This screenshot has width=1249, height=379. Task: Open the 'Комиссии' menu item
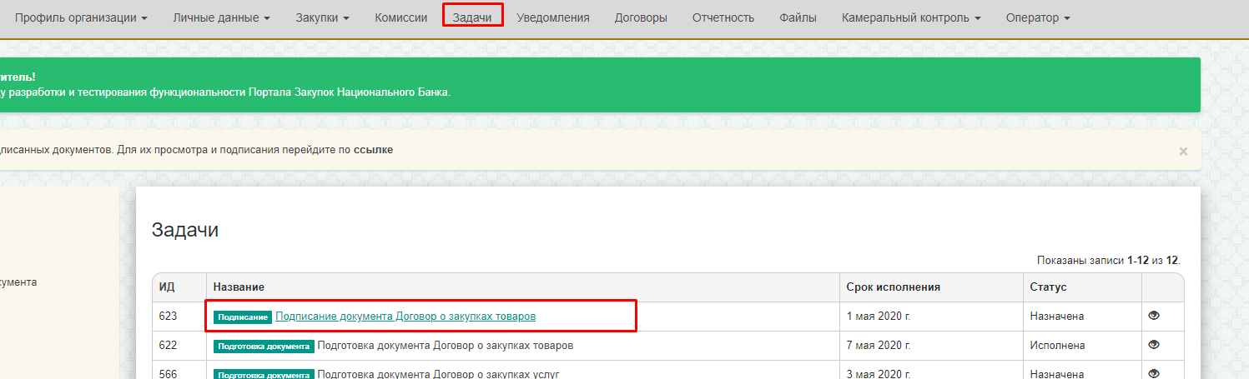(400, 17)
